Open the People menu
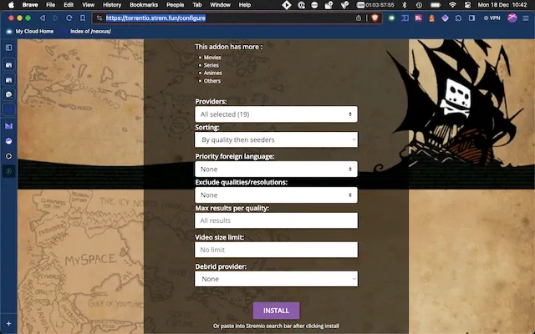This screenshot has height=334, width=535. pos(175,5)
